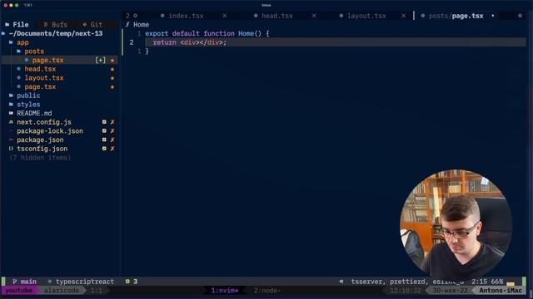Click the export default function Home line
The image size is (533, 299).
tap(207, 33)
